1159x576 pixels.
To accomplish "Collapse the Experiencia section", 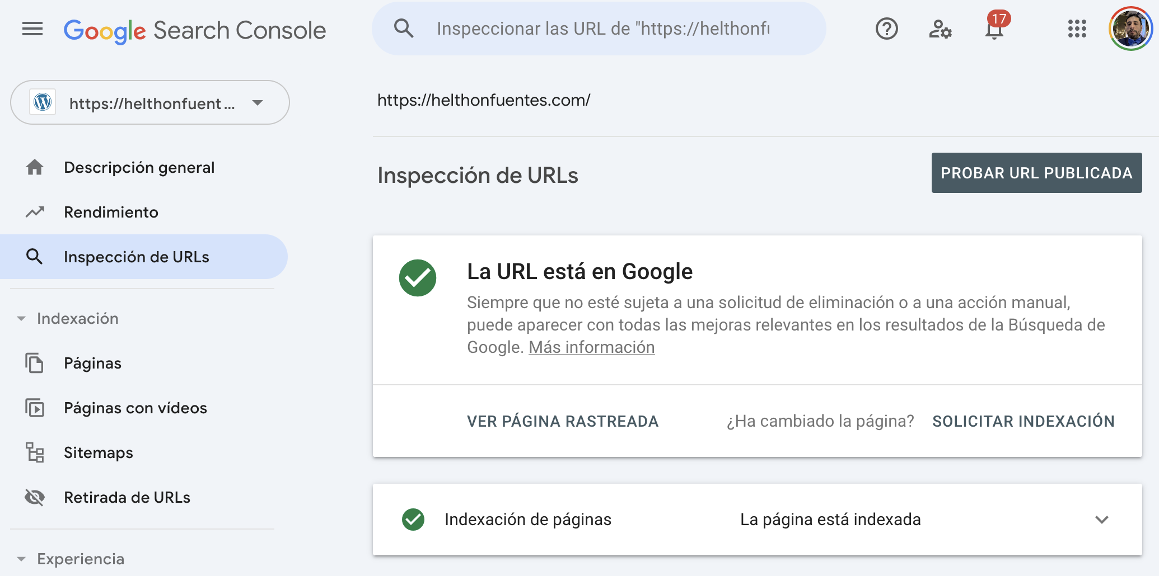I will (21, 559).
